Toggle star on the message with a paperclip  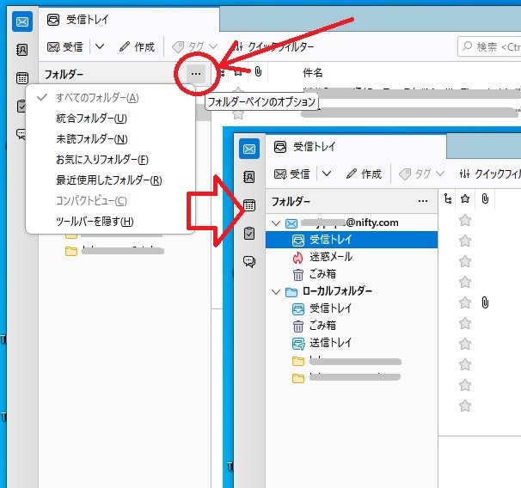tap(465, 302)
